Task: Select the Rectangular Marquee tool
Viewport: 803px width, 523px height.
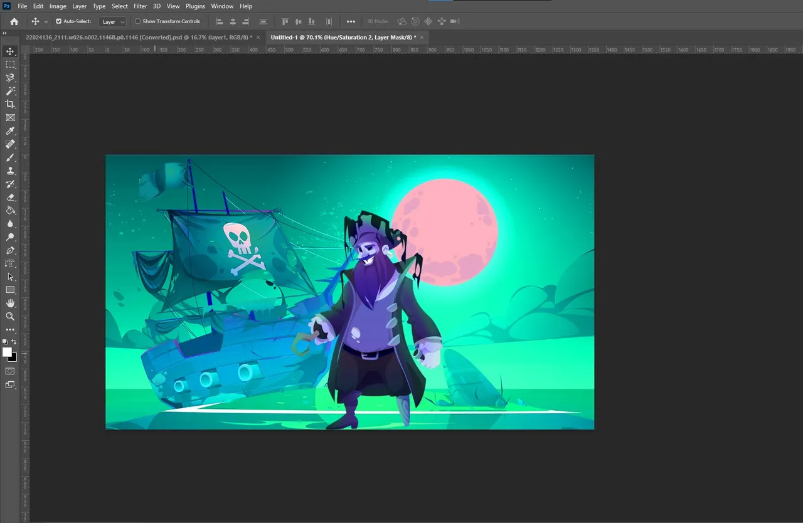Action: coord(10,65)
